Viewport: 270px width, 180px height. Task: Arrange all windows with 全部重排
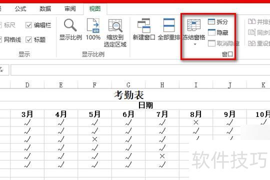point(169,29)
